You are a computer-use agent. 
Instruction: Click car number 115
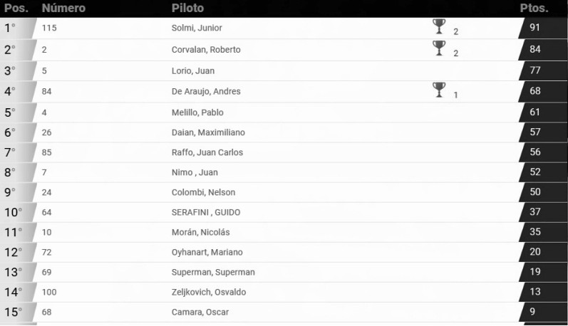coord(49,28)
